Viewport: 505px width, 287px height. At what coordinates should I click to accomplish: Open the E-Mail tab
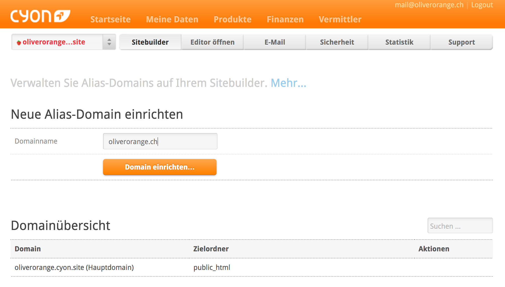tap(275, 42)
